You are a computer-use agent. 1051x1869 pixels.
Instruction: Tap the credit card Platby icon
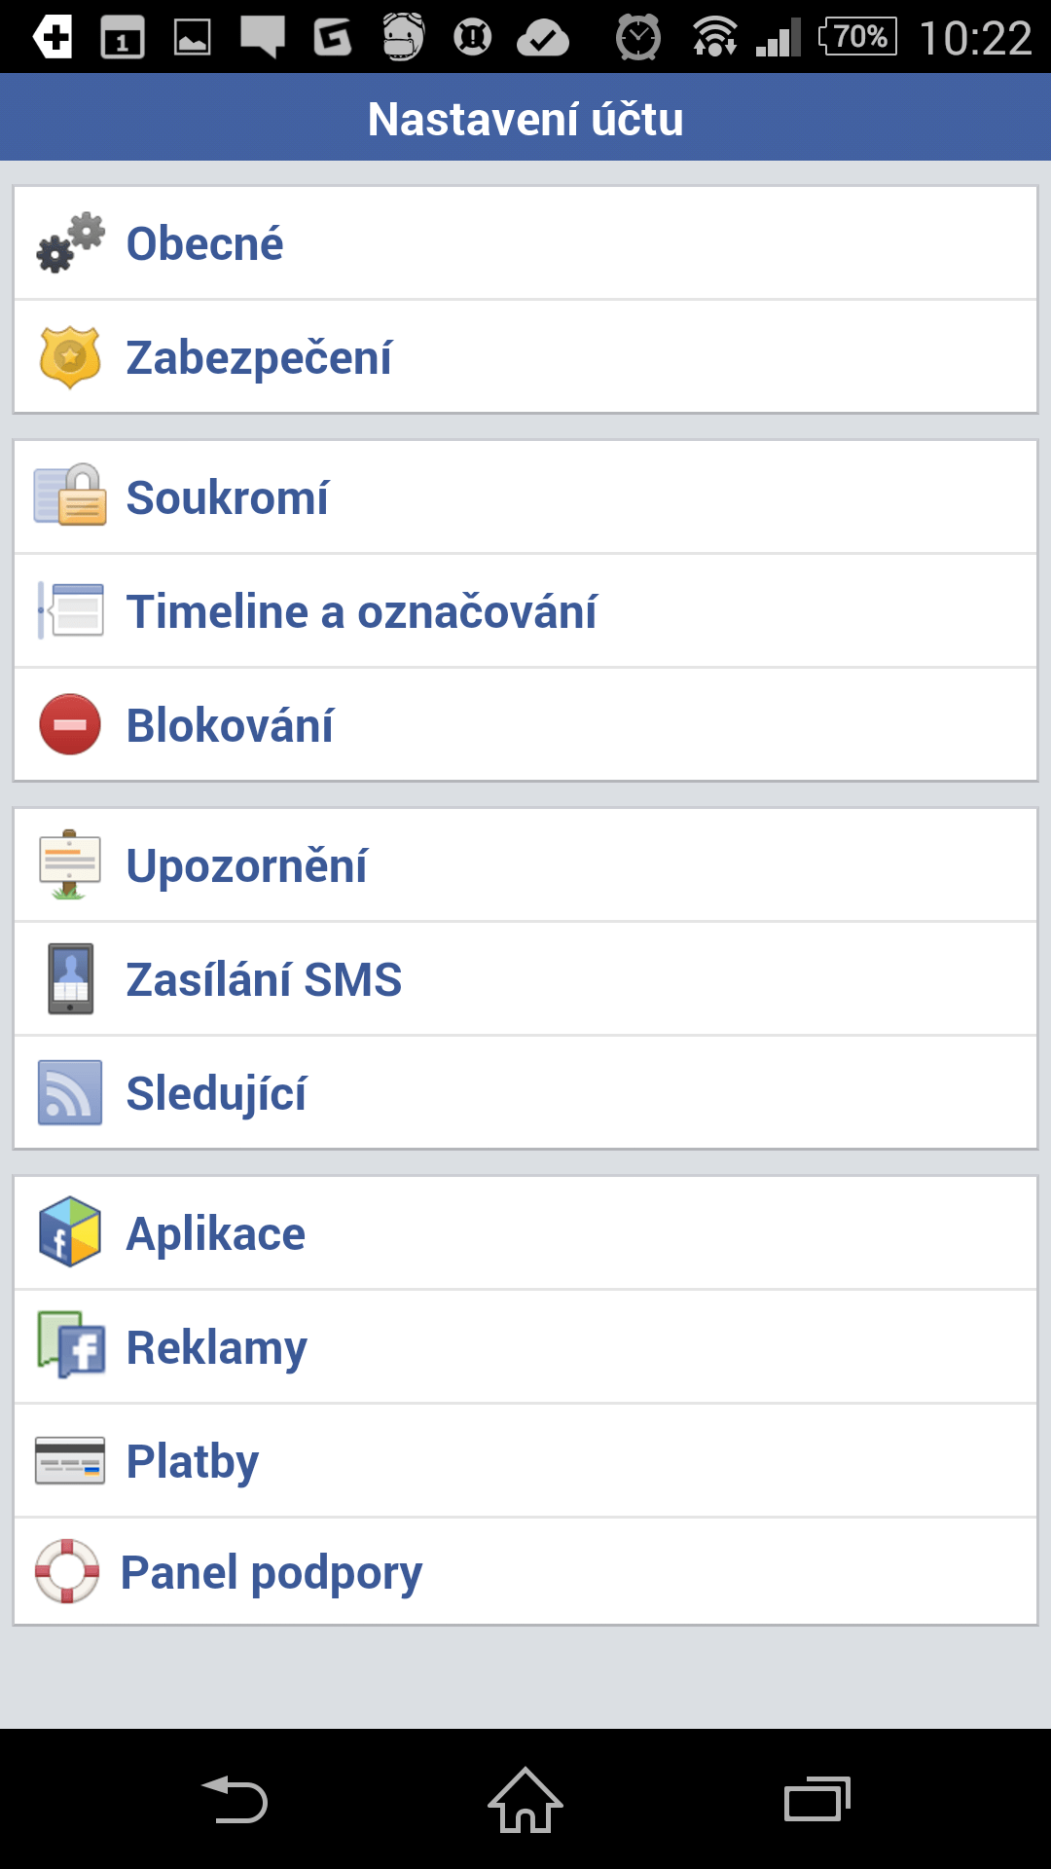[x=70, y=1460]
